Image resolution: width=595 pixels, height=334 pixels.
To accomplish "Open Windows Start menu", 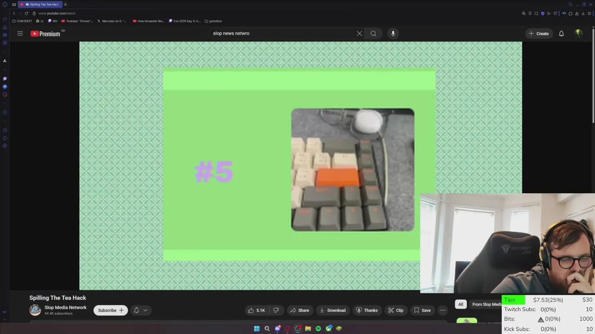I will 257,328.
